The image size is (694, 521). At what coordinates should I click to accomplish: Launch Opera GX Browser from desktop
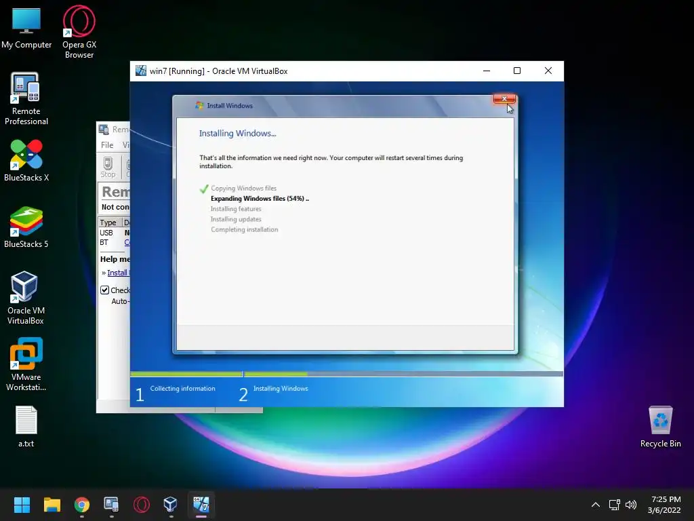click(79, 33)
